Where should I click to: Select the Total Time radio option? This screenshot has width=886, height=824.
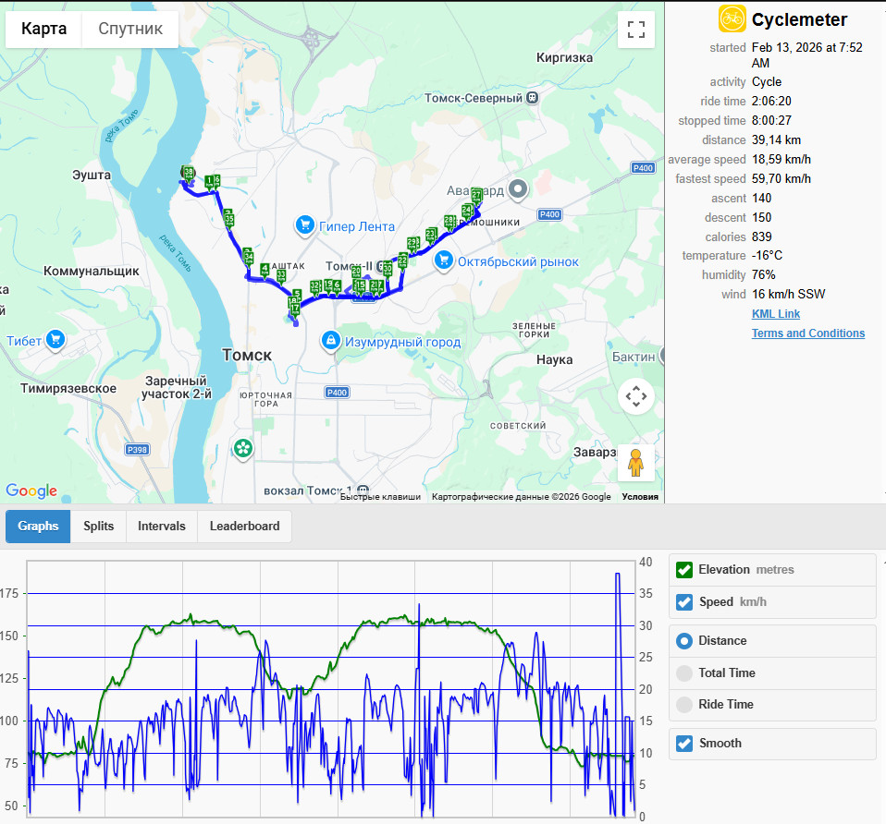pos(684,673)
